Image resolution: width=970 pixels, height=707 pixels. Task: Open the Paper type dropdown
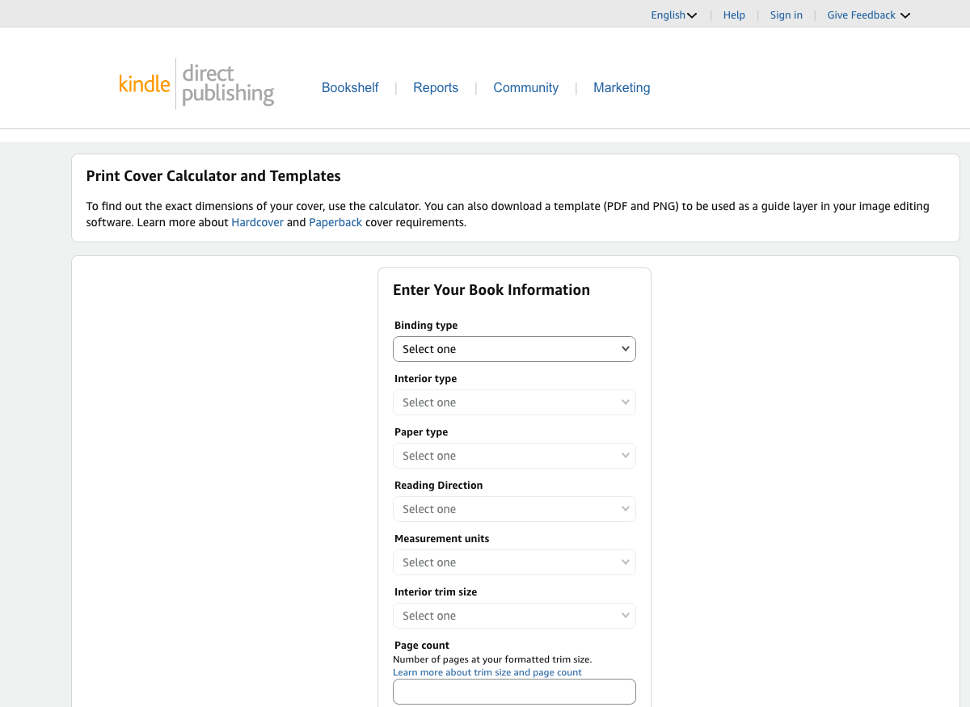(514, 456)
